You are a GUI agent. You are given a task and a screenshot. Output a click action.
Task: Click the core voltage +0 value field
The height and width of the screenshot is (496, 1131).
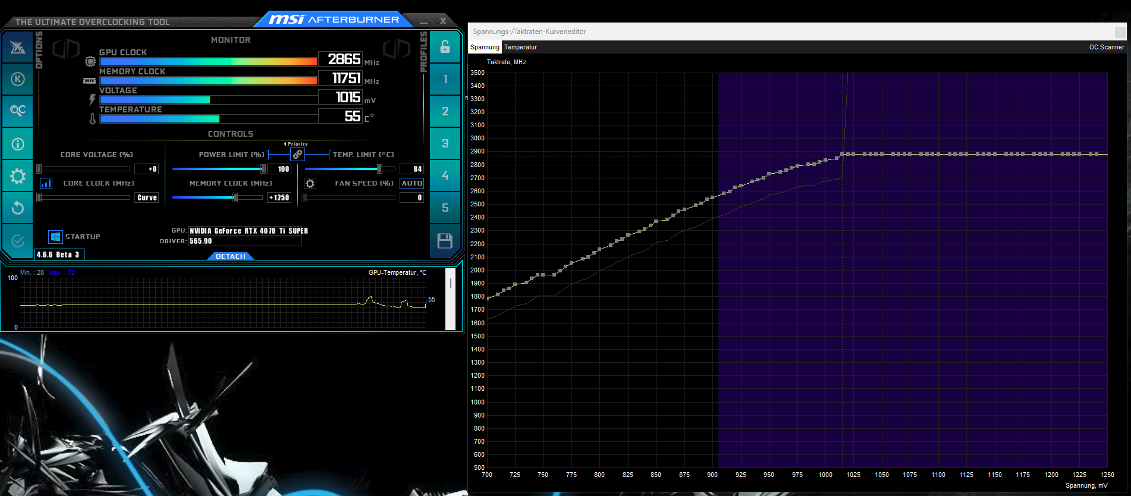click(x=146, y=169)
